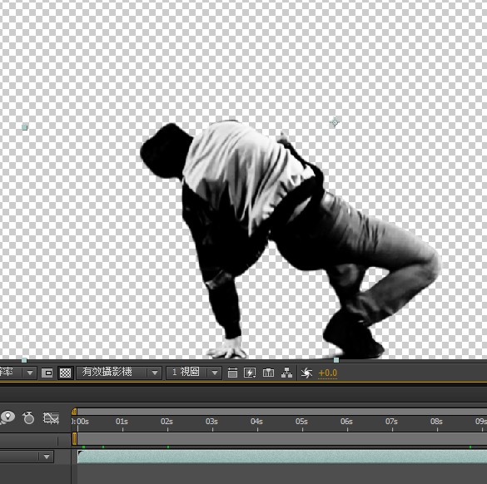
Task: Open the fast previews lightning icon
Action: point(250,373)
